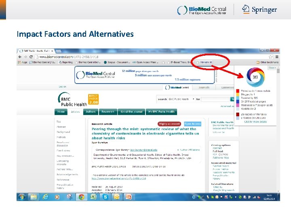Viewport: 291px width, 218px height.
Task: Click the Open Access badge
Action: pyautogui.click(x=193, y=124)
